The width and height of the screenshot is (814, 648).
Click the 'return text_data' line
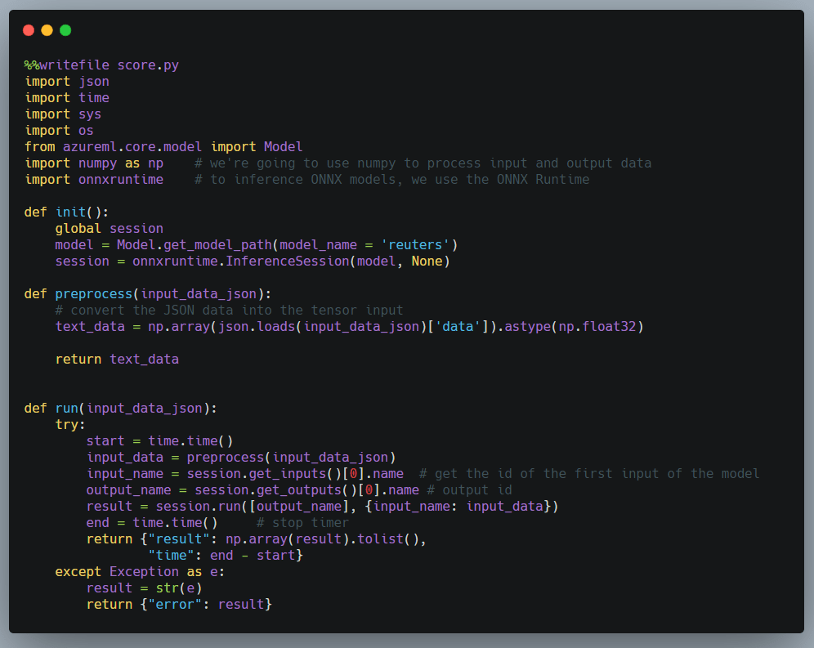click(x=117, y=359)
